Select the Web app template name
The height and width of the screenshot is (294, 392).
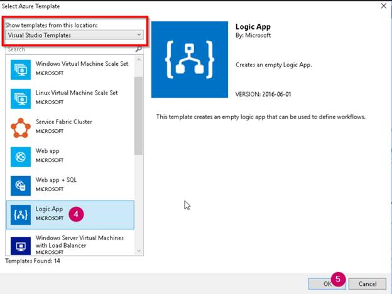[x=48, y=151]
